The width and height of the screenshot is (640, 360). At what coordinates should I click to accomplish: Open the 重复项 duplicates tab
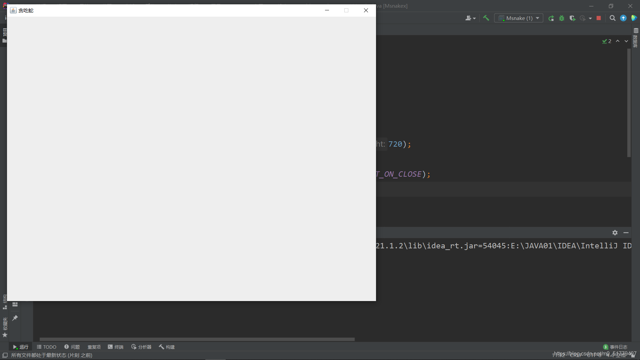[94, 347]
